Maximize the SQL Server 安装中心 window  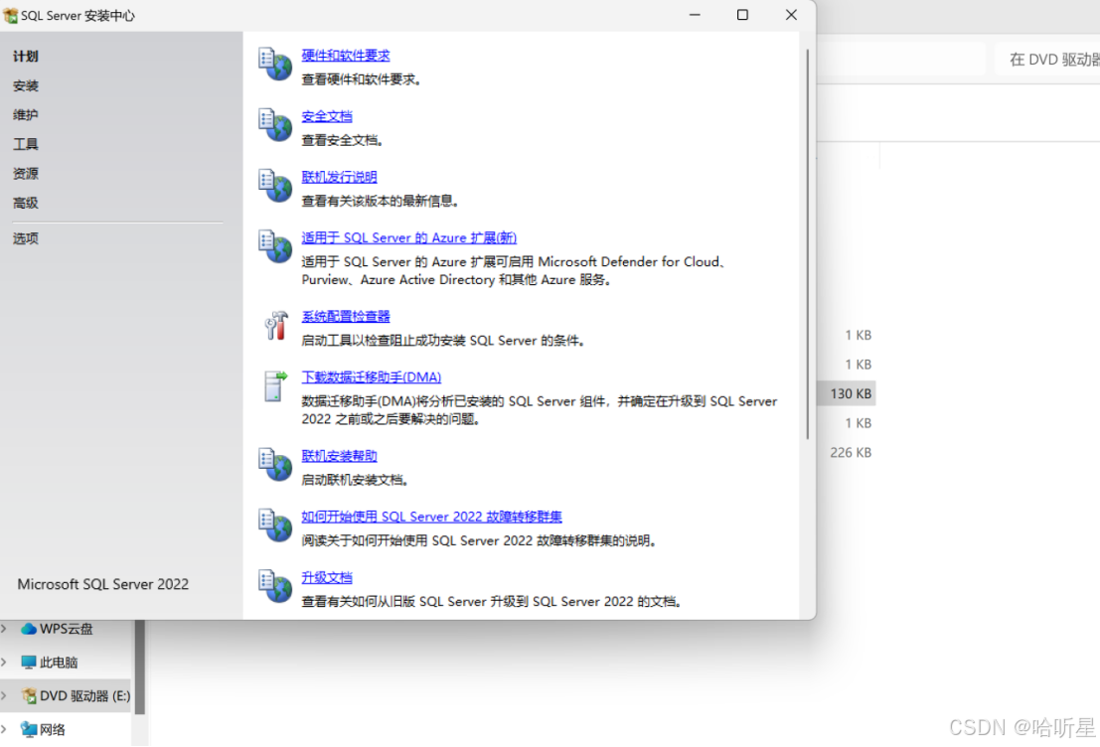pyautogui.click(x=742, y=15)
